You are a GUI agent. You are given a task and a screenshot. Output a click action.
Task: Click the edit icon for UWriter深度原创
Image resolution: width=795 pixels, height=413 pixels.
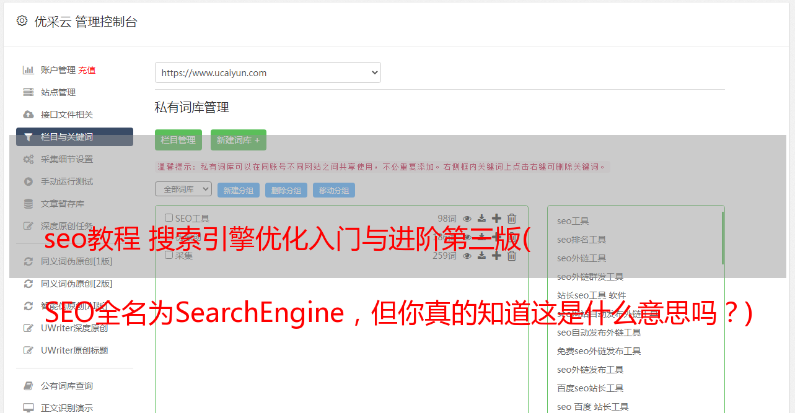coord(29,328)
